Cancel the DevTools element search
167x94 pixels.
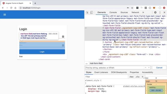click(159, 68)
